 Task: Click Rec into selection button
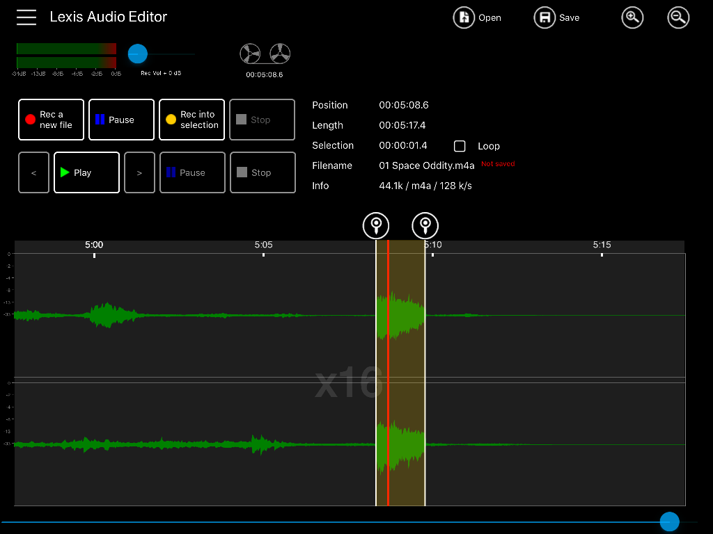pyautogui.click(x=192, y=120)
